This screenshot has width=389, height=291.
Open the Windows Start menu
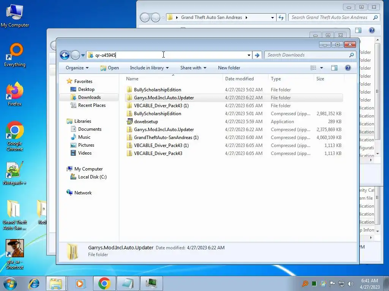click(10, 283)
